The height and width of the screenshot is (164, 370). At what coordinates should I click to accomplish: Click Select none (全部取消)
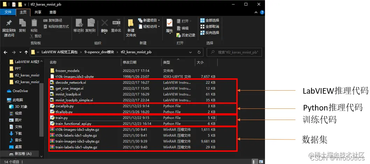click(210, 26)
